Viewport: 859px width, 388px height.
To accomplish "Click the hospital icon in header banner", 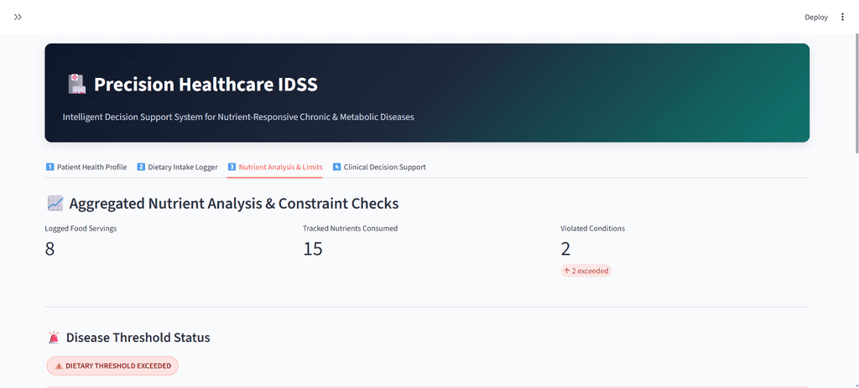I will coord(76,85).
